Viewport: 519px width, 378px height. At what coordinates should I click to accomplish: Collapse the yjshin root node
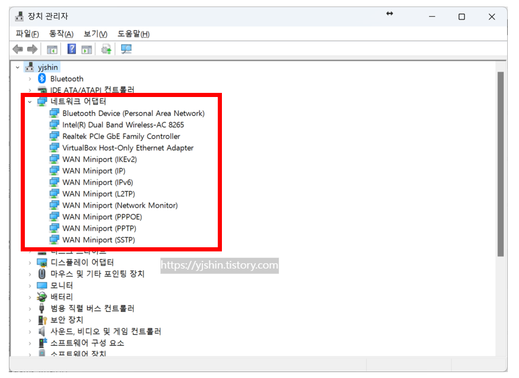[x=18, y=67]
